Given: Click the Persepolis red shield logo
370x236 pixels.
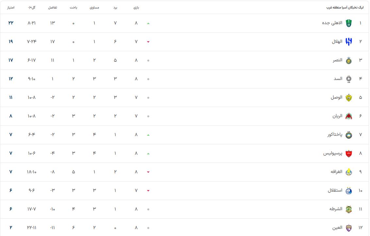Looking at the screenshot, I should coord(349,153).
